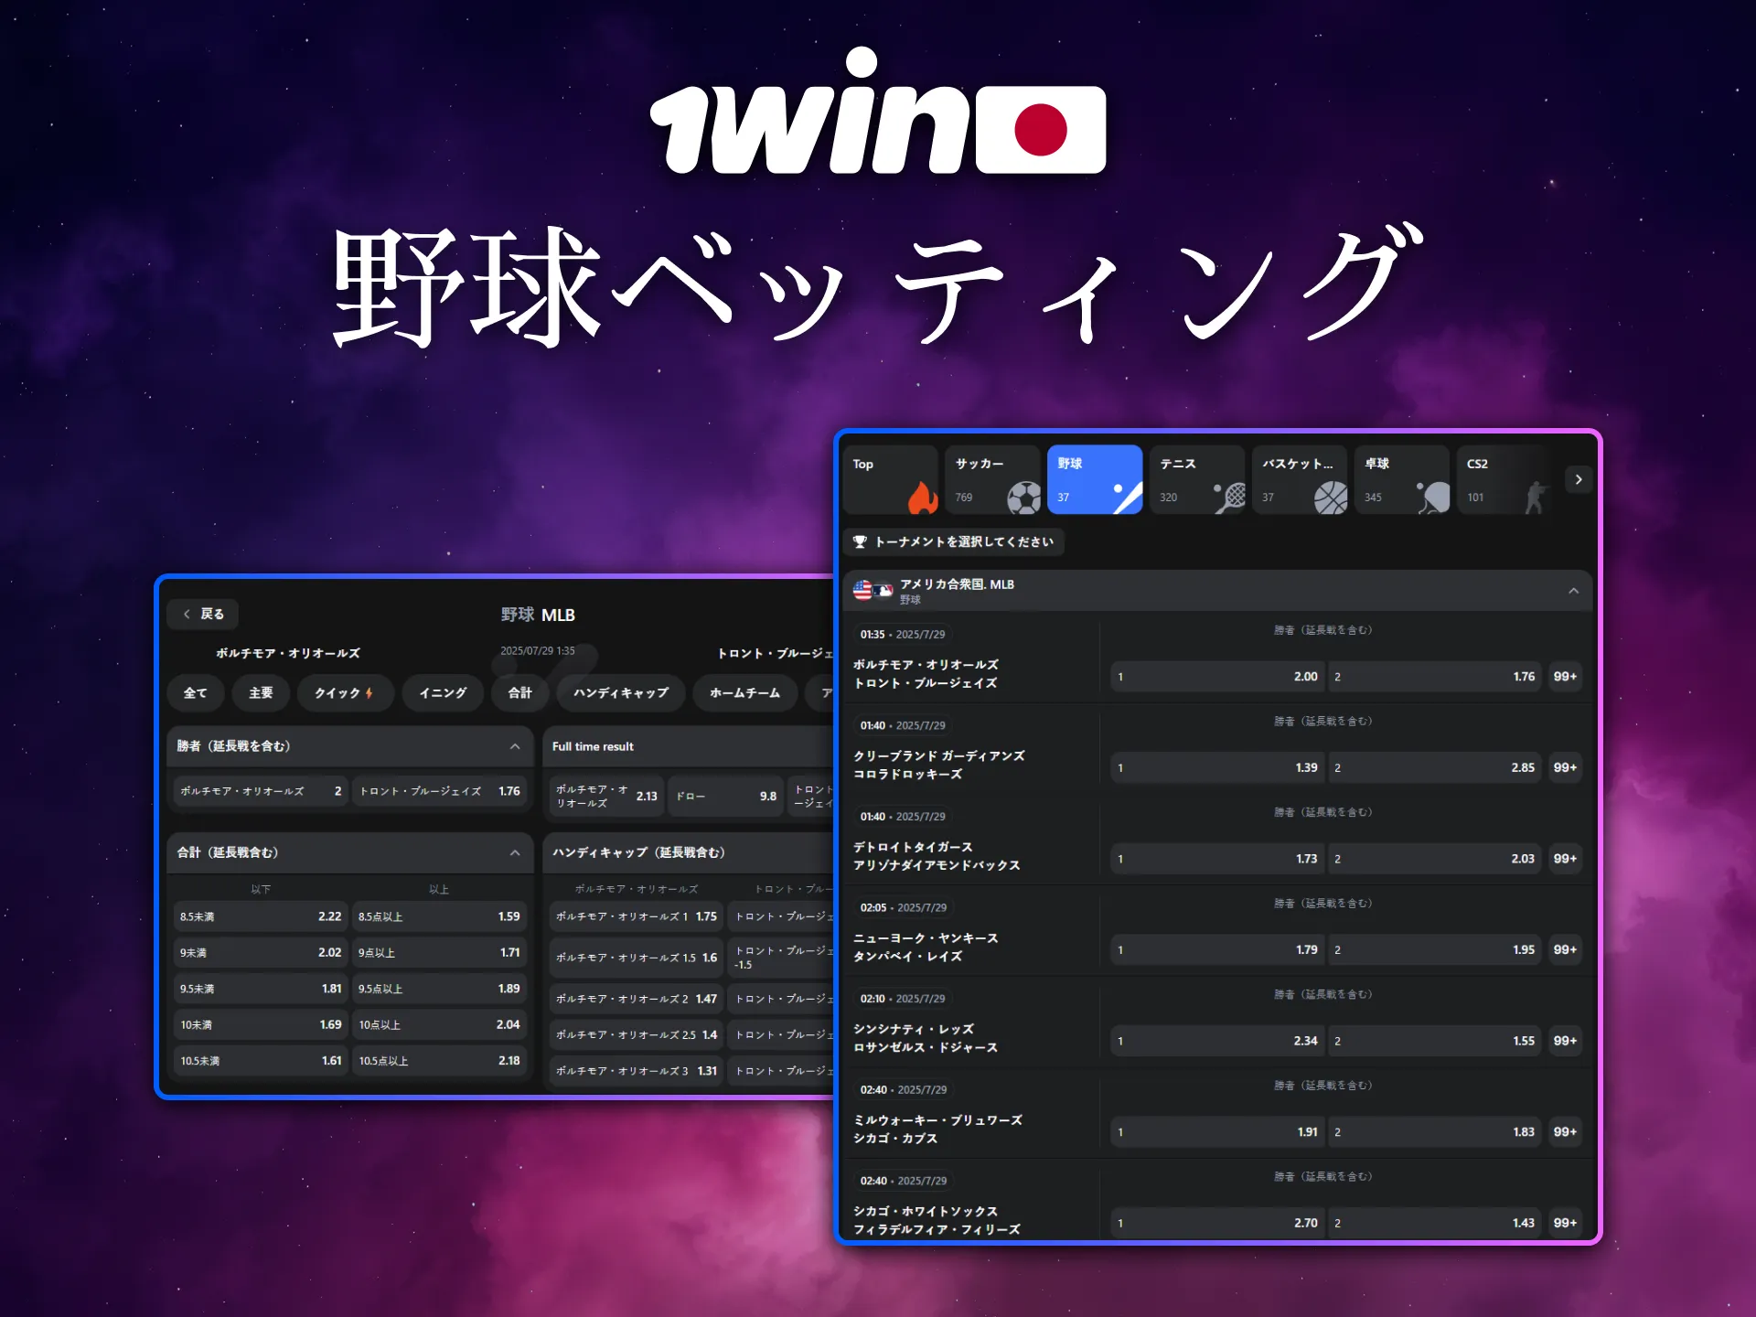Viewport: 1756px width, 1317px height.
Task: Pick 9.5未満 total at 1.81
Action: click(261, 989)
